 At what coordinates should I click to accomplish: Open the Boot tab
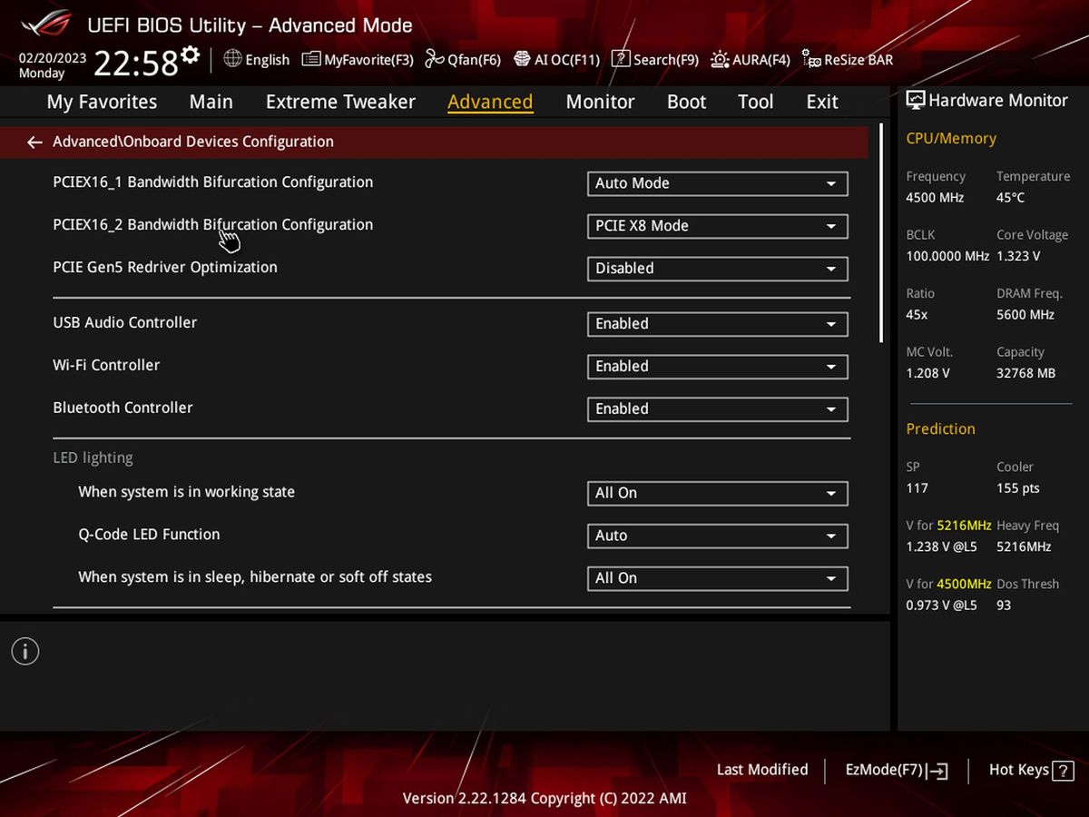coord(687,102)
